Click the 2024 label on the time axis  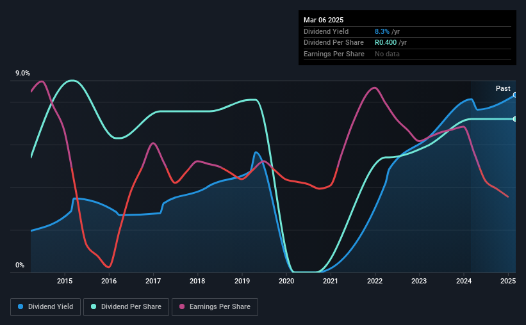click(464, 281)
